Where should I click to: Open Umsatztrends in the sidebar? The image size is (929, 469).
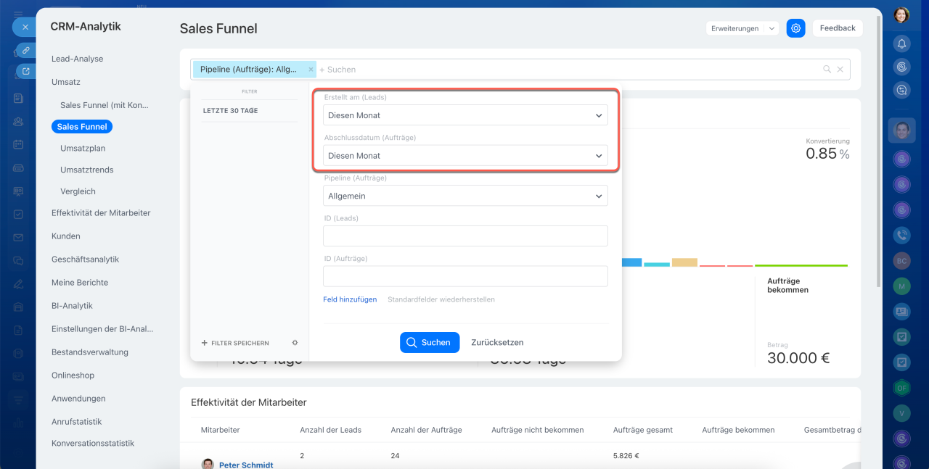87,170
